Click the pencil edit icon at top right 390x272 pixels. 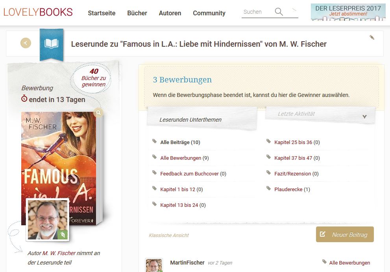(x=372, y=37)
